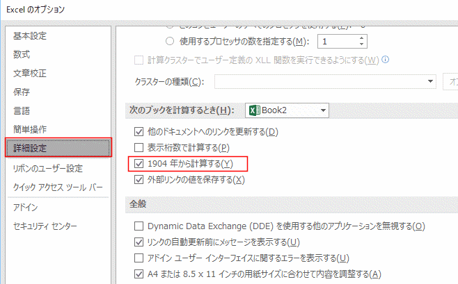The width and height of the screenshot is (458, 284).
Task: Uncheck 他のドキュメントへのリンクを更新する
Action: pyautogui.click(x=139, y=131)
